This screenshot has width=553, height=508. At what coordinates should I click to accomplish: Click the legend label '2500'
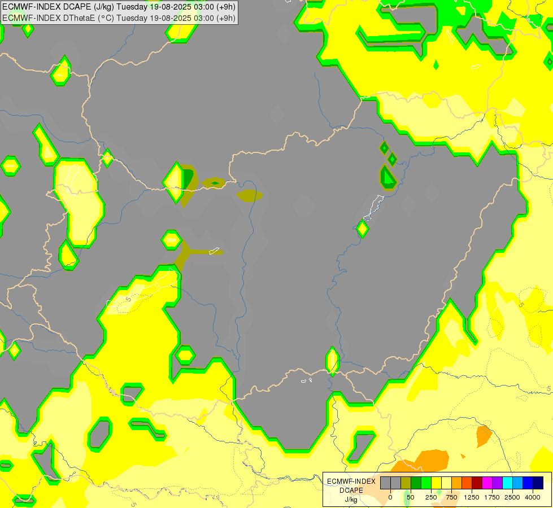tap(512, 497)
